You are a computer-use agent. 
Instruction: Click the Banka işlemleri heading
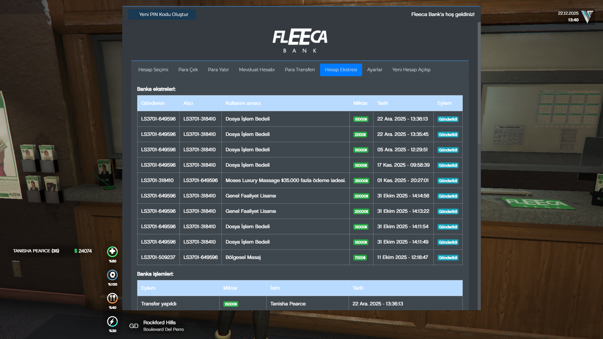(x=155, y=274)
